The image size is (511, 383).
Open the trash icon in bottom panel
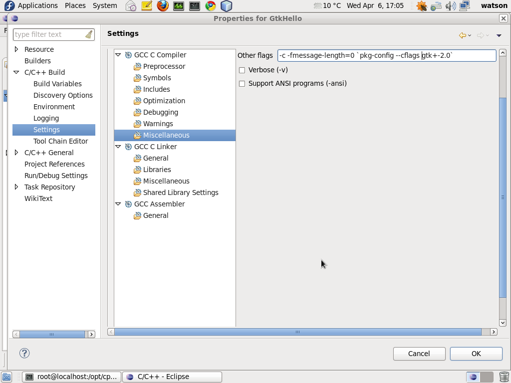[x=504, y=377]
